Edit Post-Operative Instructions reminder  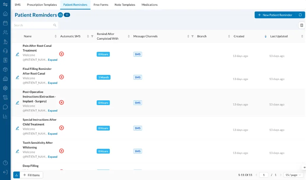click(x=17, y=103)
